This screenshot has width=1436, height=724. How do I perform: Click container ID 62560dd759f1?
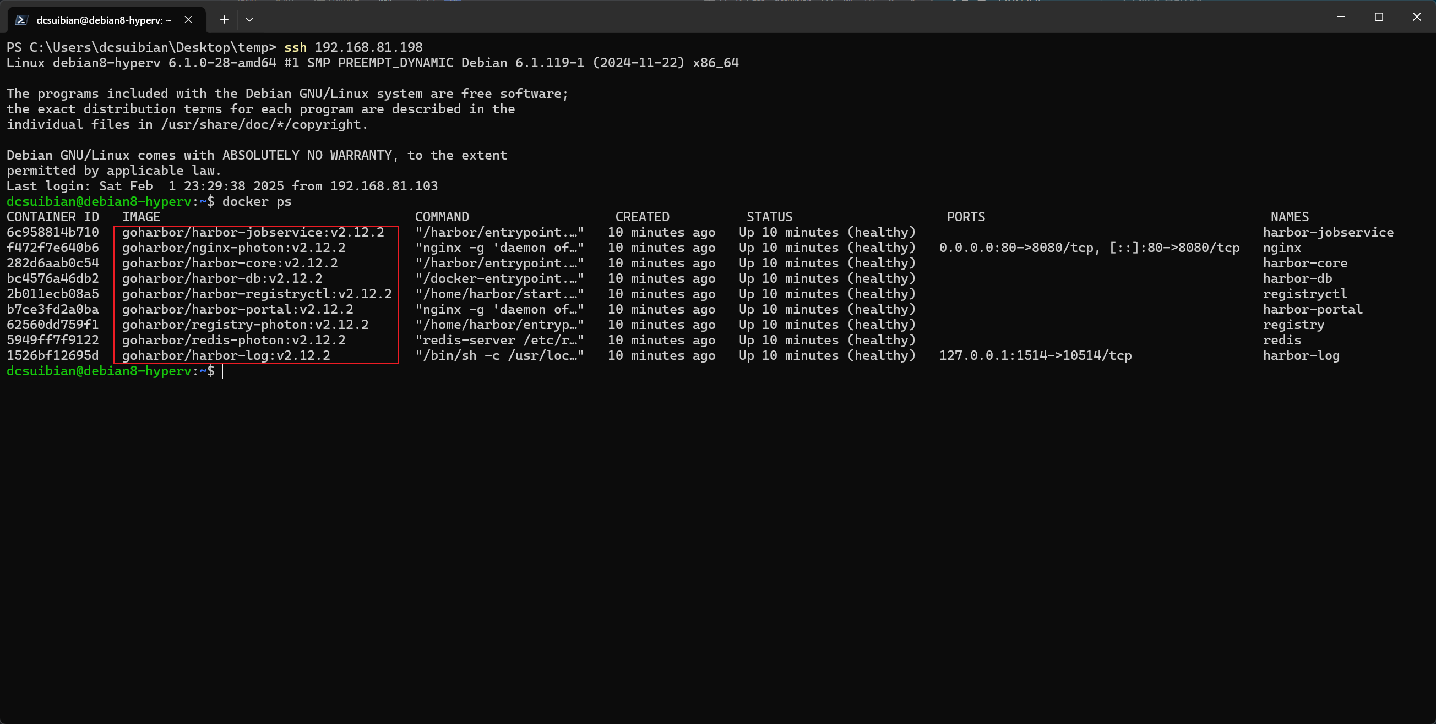pos(53,325)
